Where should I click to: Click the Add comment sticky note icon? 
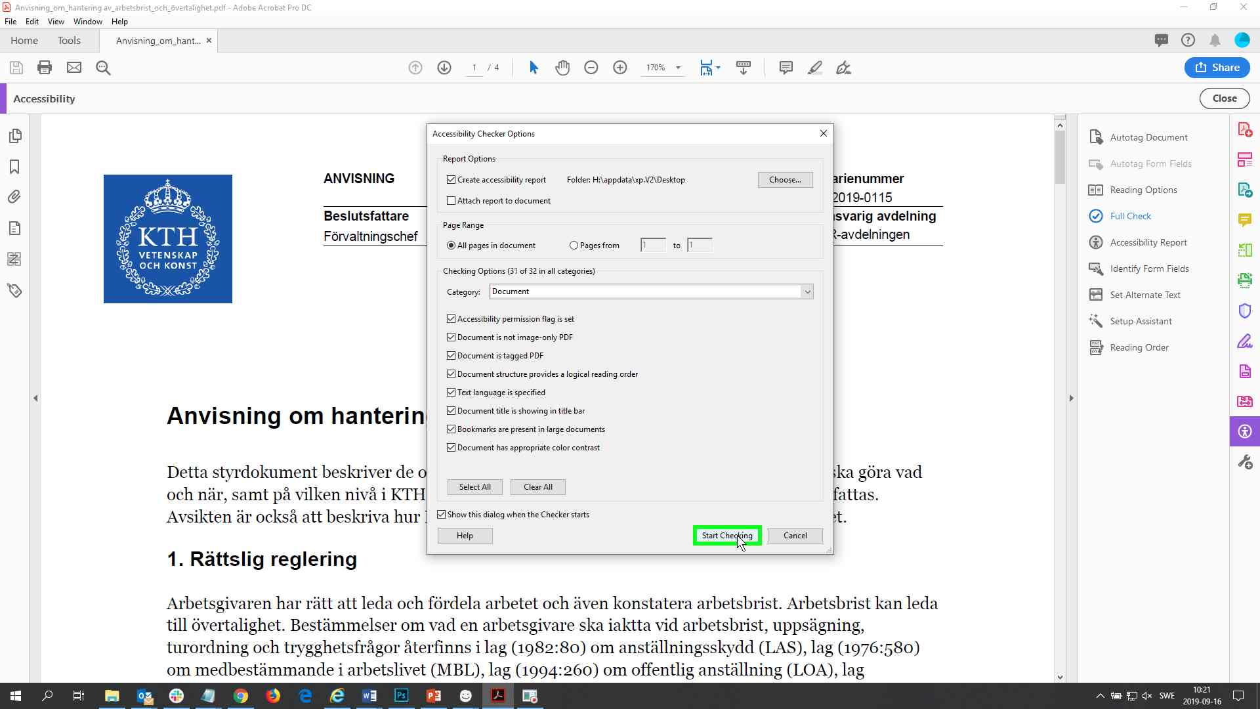point(786,68)
